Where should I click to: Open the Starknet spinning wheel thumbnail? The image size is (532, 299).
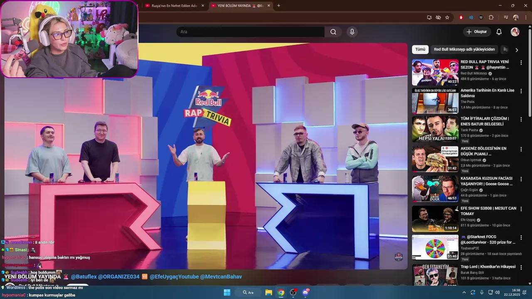pyautogui.click(x=435, y=247)
